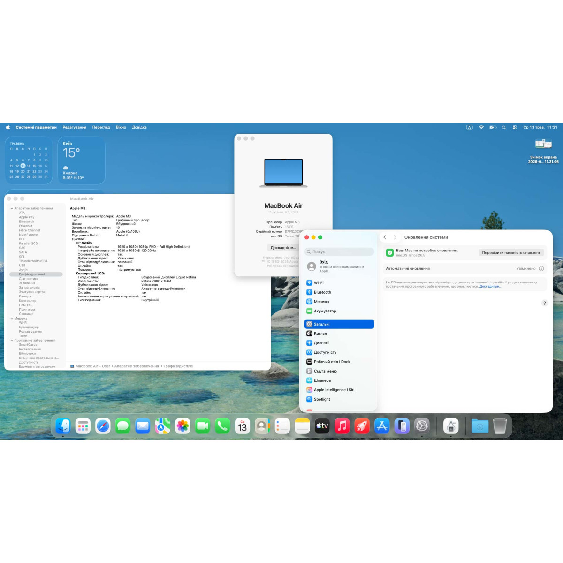This screenshot has width=563, height=563.
Task: Open the Докладніше license link
Action: [490, 286]
